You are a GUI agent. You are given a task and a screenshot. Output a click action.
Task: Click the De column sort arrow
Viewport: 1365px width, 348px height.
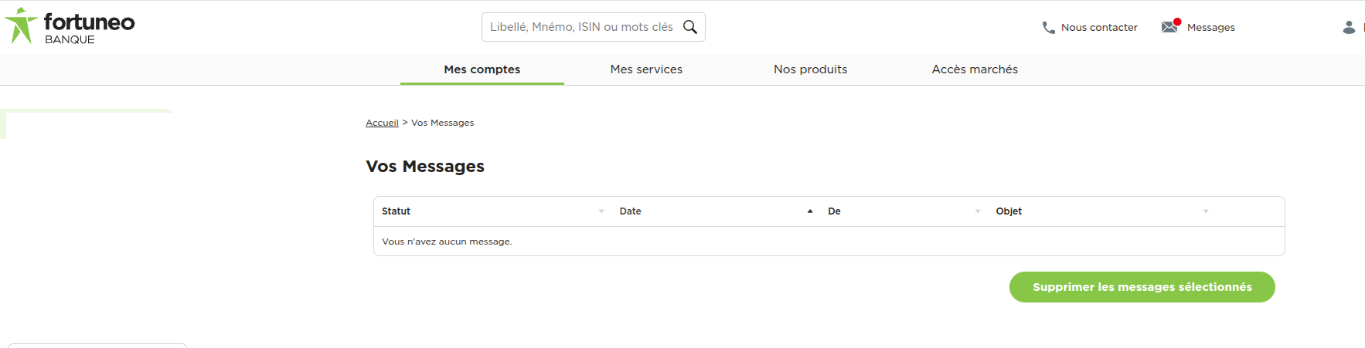(x=978, y=211)
